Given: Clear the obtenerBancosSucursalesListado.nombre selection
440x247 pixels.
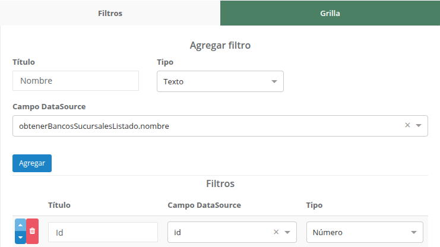Looking at the screenshot, I should [407, 125].
